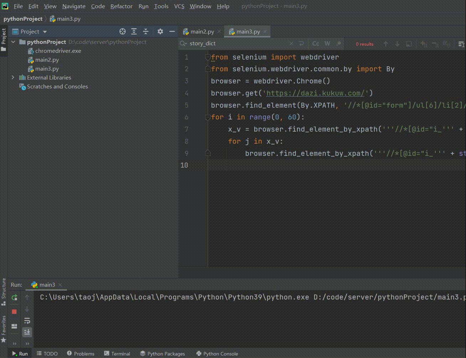Hide the Project panel with minus icon
Viewport: 466px width, 358px height.
(172, 31)
